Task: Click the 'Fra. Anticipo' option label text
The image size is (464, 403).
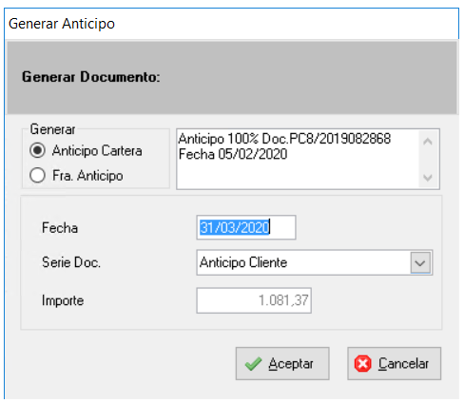Action: click(87, 176)
